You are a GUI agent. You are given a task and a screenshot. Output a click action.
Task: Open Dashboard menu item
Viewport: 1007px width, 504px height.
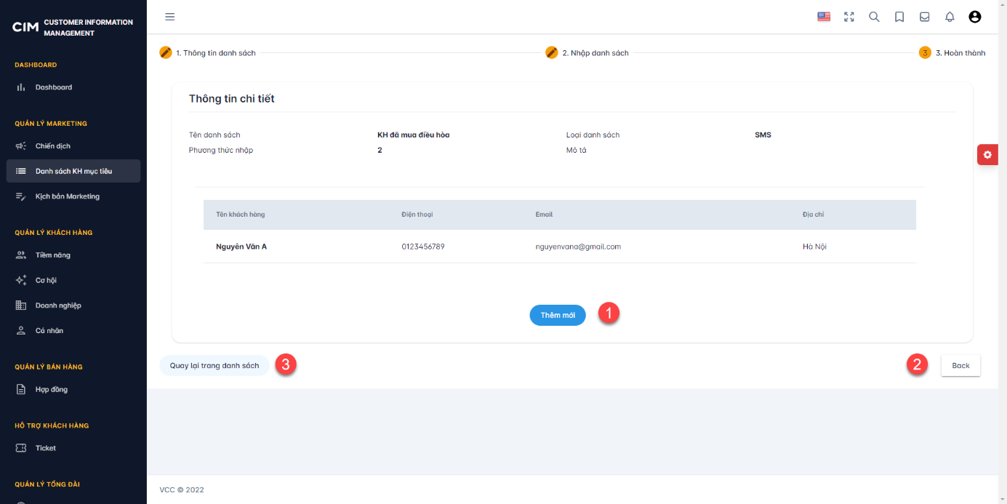tap(73, 87)
